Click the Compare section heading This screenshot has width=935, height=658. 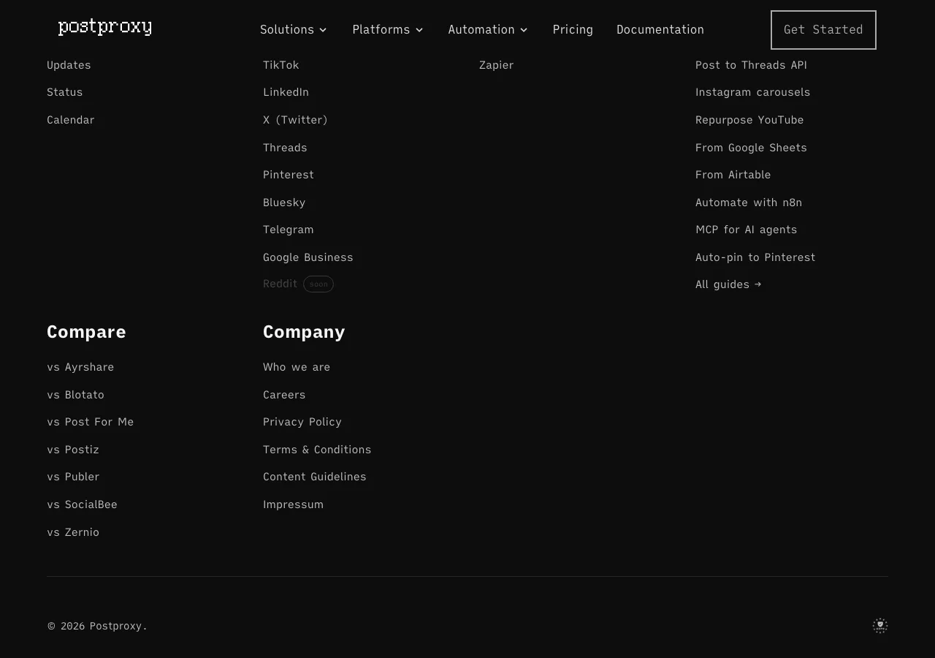pyautogui.click(x=86, y=332)
